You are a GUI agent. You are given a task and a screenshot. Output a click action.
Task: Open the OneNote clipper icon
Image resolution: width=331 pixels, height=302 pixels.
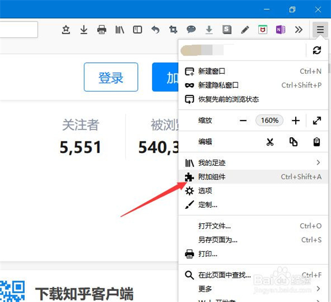pyautogui.click(x=281, y=30)
